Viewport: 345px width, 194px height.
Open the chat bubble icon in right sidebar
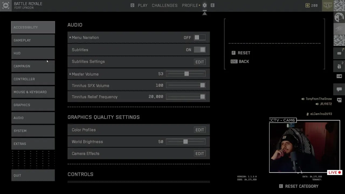click(339, 89)
